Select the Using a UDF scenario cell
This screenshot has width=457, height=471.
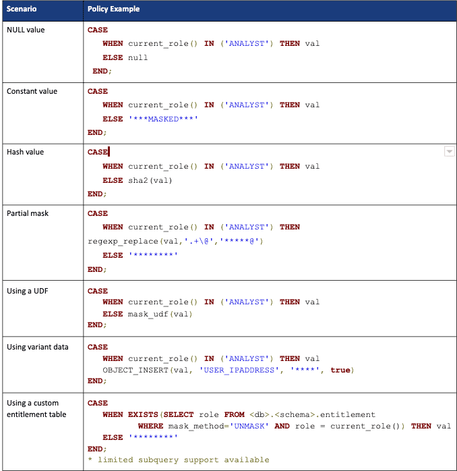(x=28, y=291)
